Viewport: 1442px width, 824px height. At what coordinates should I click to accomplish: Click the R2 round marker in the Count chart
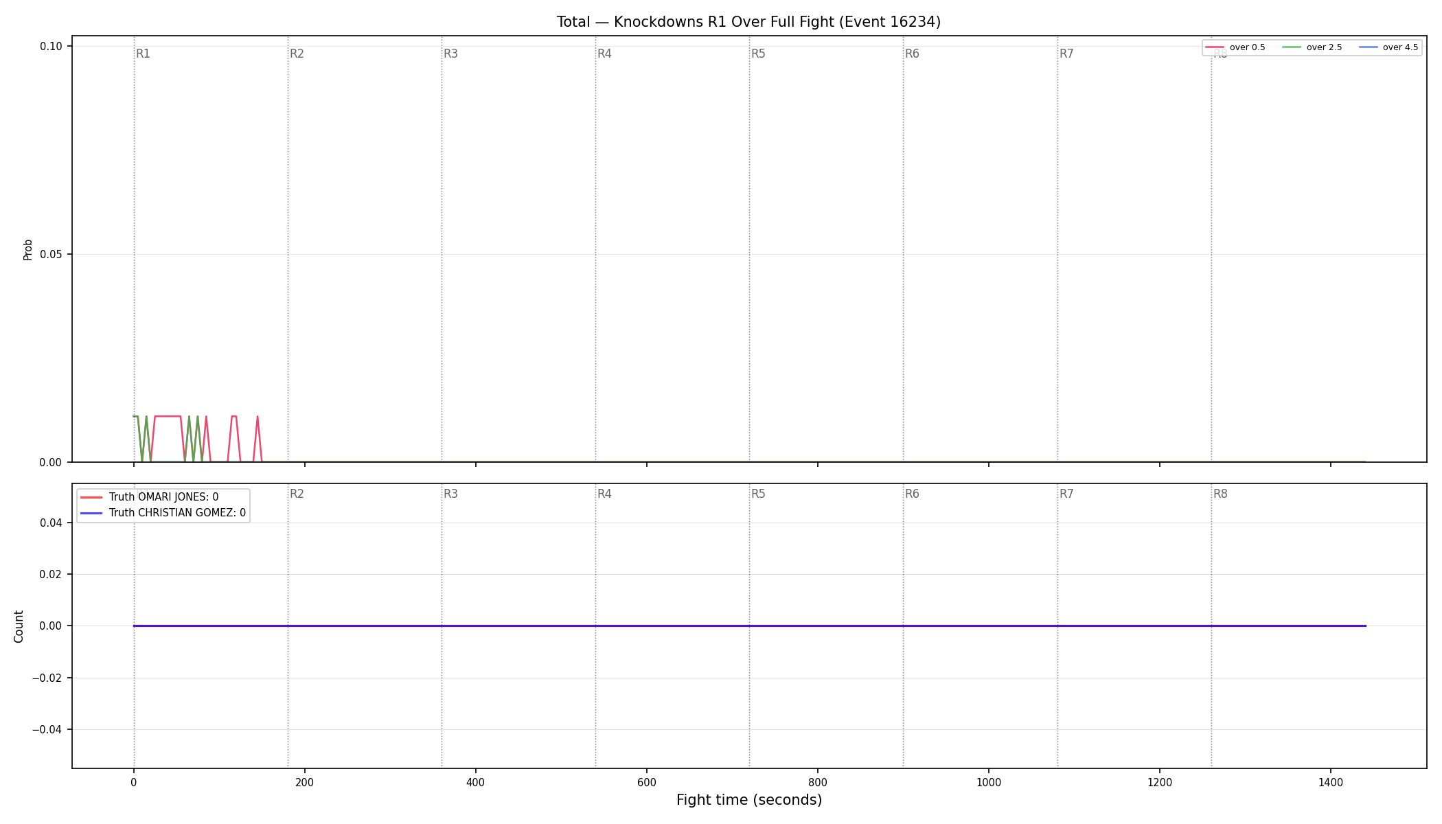[297, 494]
